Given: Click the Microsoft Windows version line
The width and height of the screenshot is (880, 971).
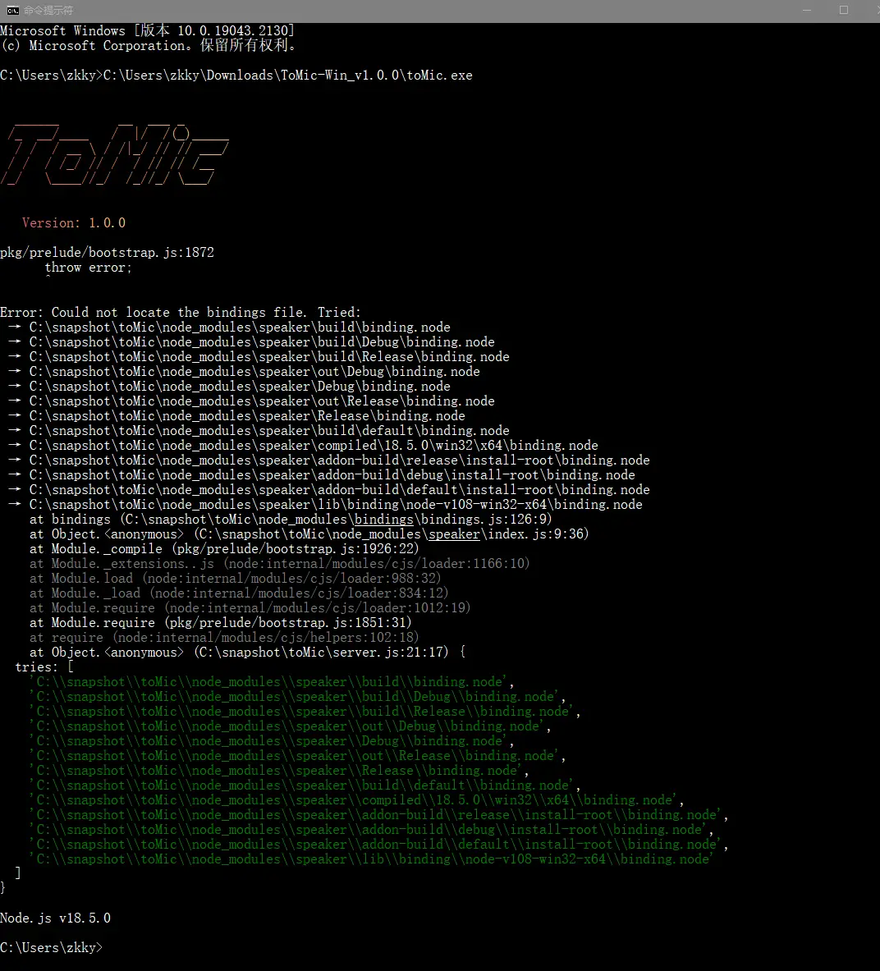Looking at the screenshot, I should pos(148,31).
